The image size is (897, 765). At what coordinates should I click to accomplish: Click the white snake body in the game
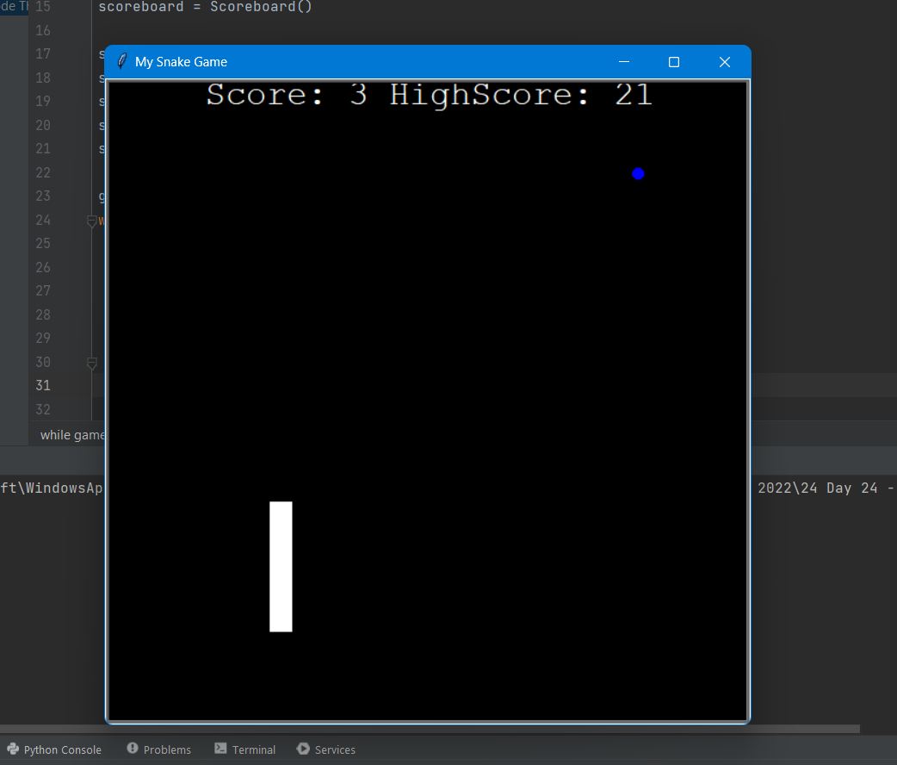tap(281, 566)
